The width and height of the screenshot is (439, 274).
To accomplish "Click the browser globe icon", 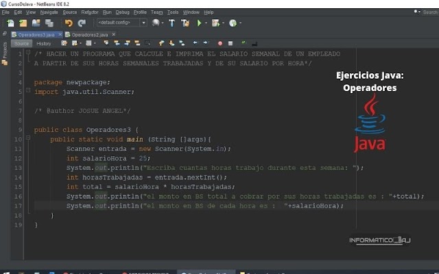I will tap(156, 23).
